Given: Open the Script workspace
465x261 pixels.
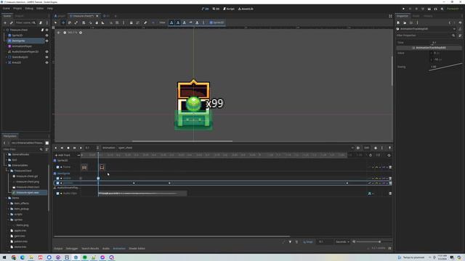Looking at the screenshot, I should click(229, 9).
